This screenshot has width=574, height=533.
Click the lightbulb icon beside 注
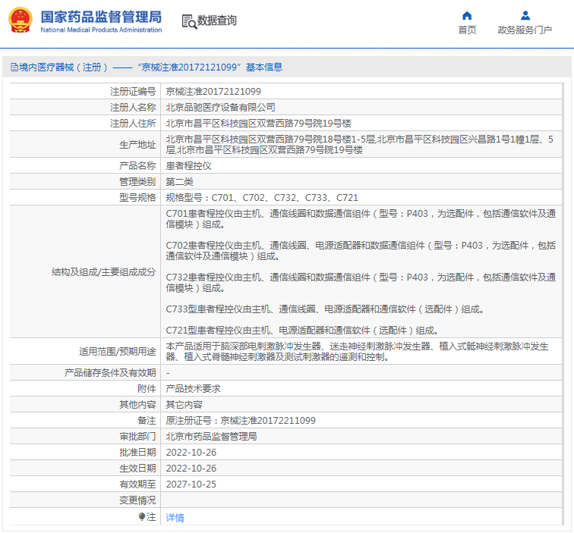point(142,516)
